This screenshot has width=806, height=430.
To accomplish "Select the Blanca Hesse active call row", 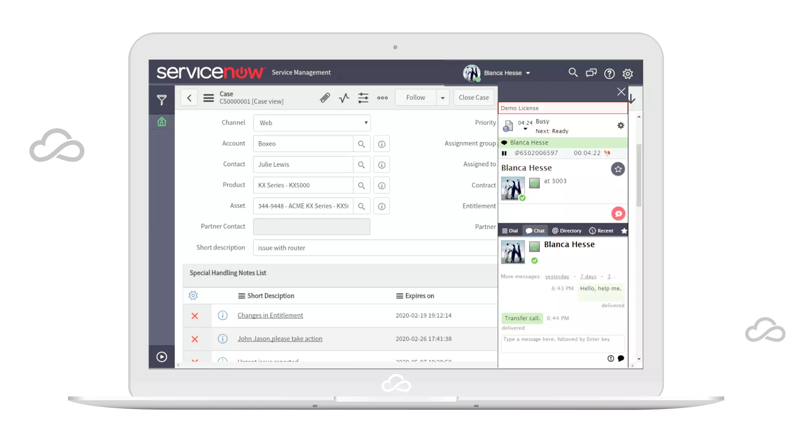I will [563, 142].
